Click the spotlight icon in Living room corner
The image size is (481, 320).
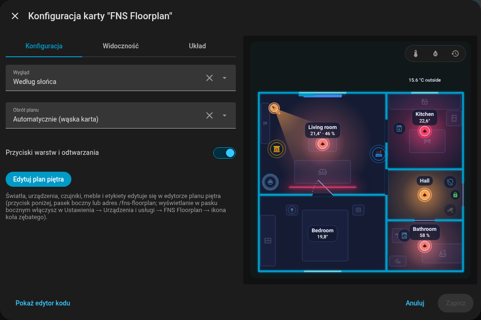coord(274,108)
